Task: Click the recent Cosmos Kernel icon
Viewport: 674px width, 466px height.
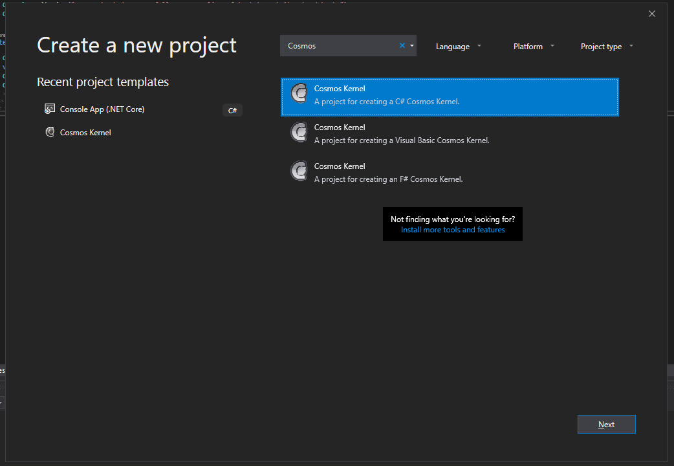Action: click(x=50, y=132)
